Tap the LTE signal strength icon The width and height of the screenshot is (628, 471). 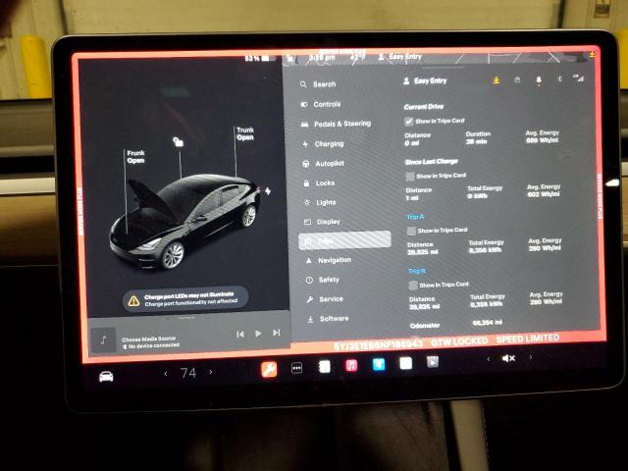click(579, 78)
